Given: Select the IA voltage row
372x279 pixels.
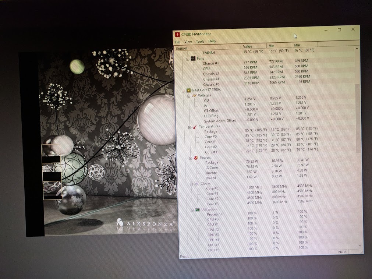Looking at the screenshot, I should [266, 105].
